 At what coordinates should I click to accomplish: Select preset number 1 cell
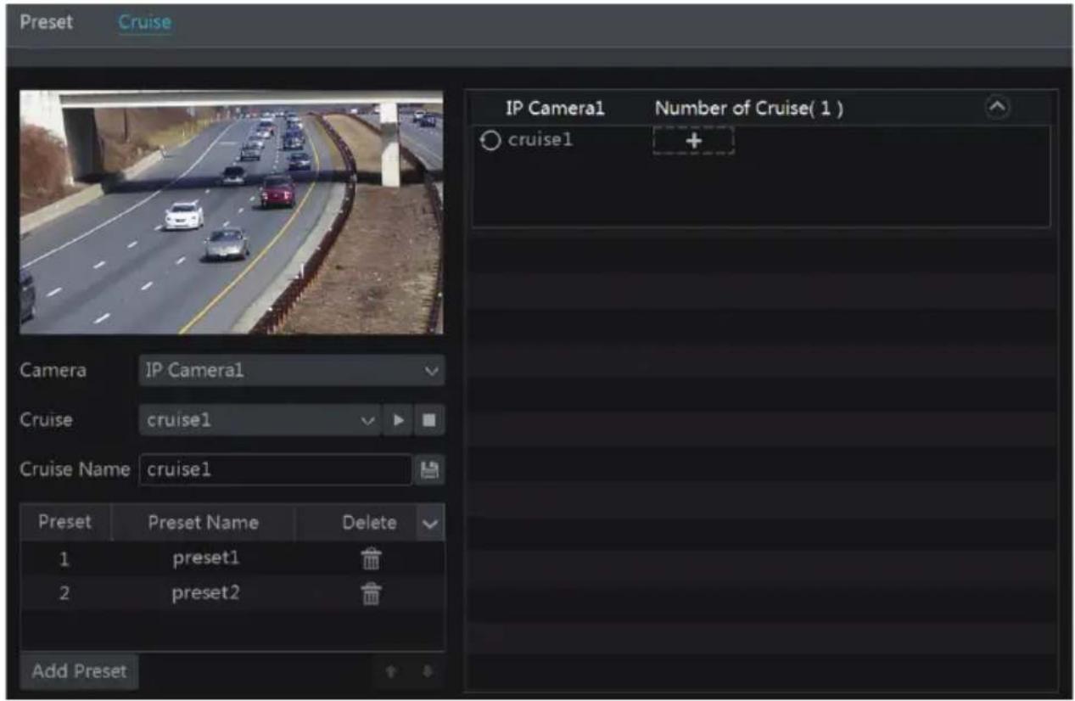[x=64, y=559]
